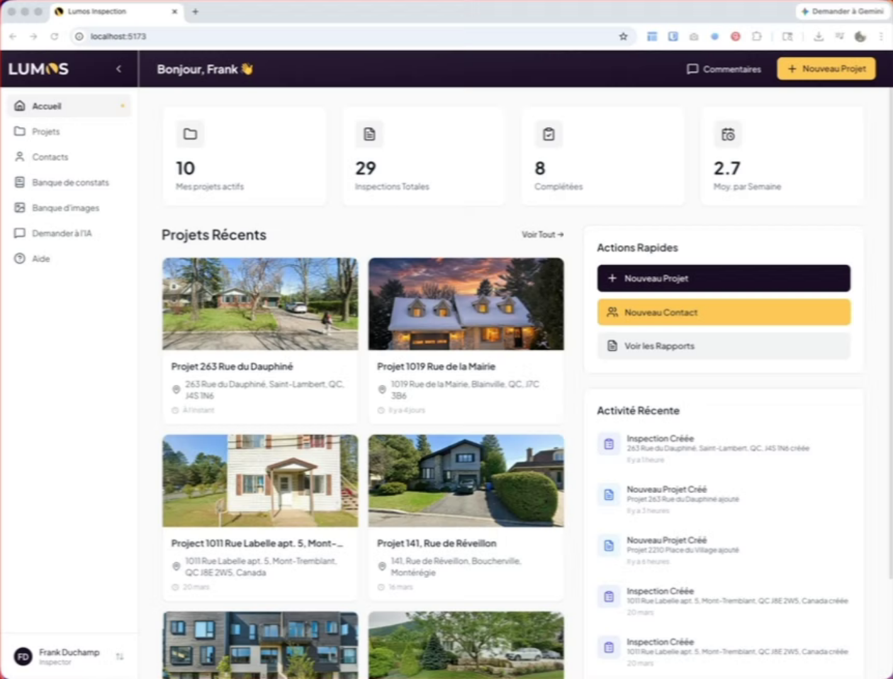The image size is (893, 679).
Task: Go to Contacts in the sidebar
Action: [50, 157]
